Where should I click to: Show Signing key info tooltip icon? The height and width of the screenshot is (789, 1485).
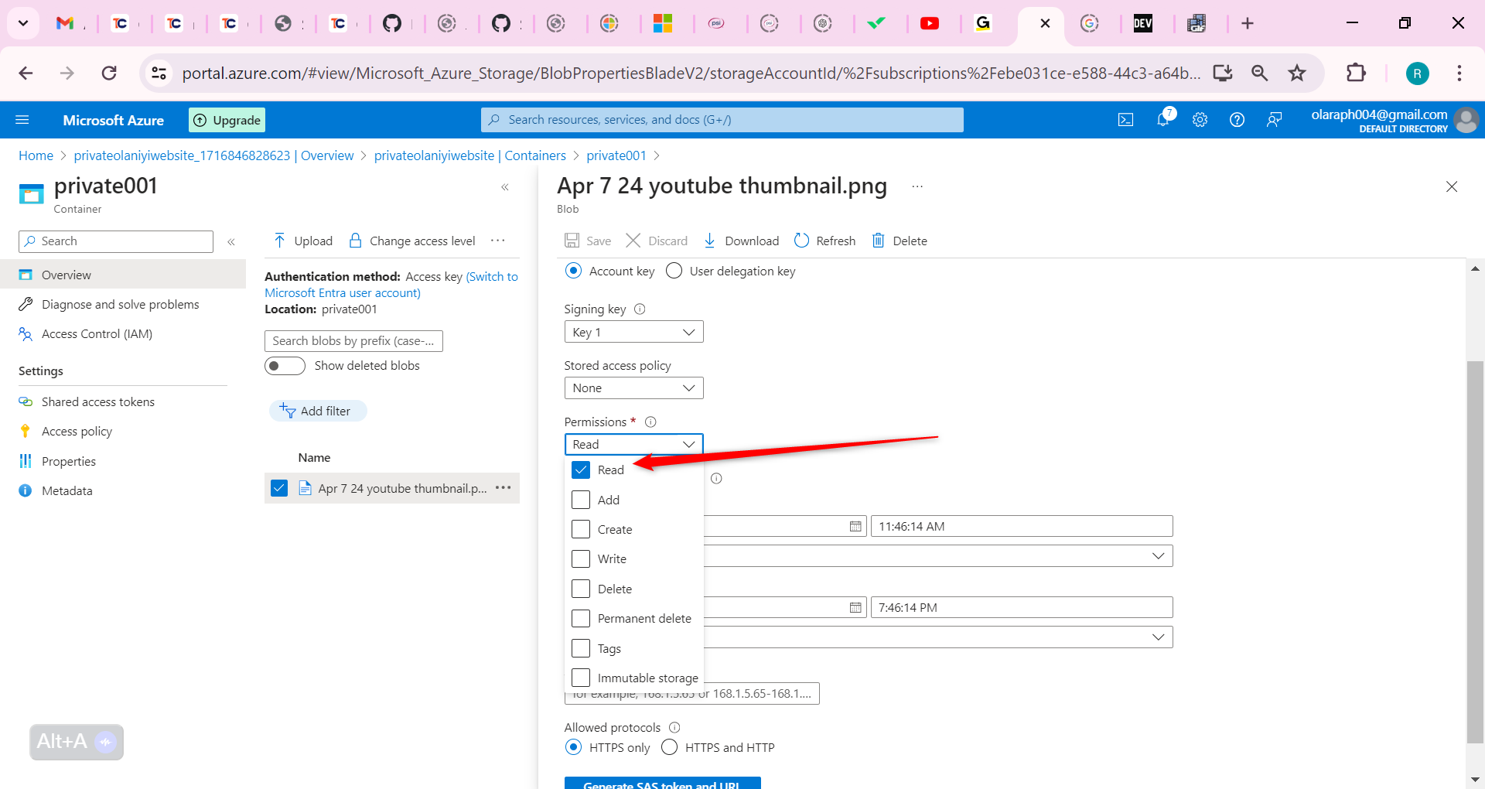640,309
